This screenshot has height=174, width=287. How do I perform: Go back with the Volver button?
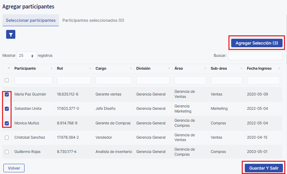pyautogui.click(x=14, y=168)
